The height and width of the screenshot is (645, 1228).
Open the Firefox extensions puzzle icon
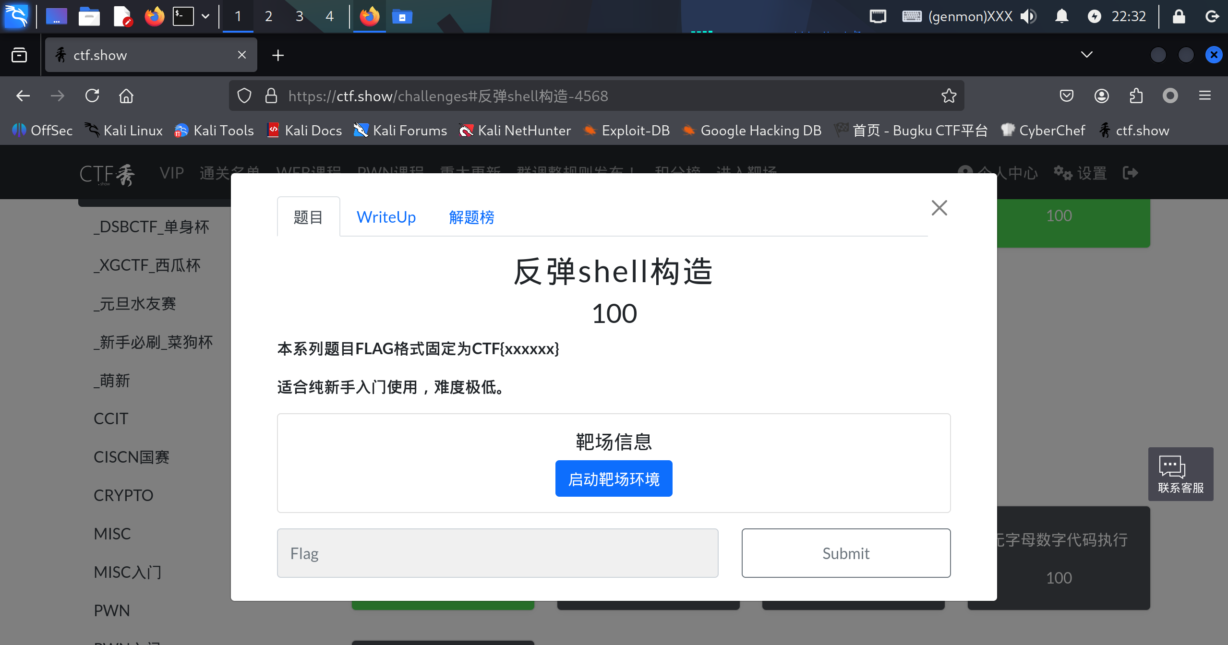(x=1136, y=96)
